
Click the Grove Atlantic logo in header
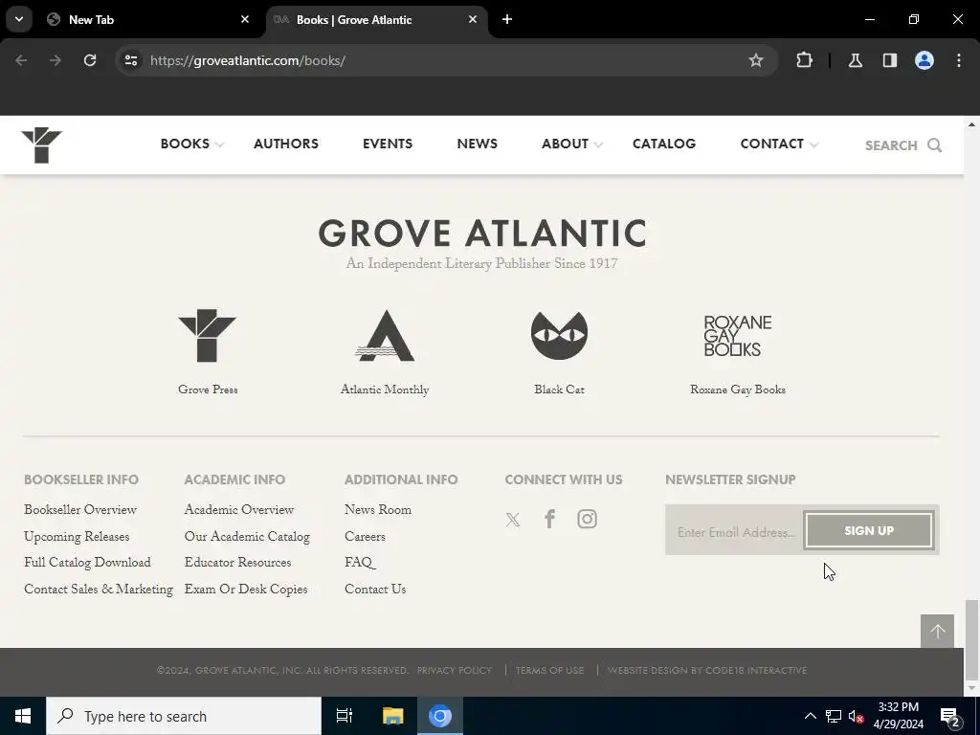[41, 145]
